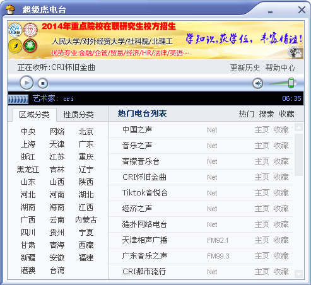The height and width of the screenshot is (285, 311).
Task: Click the paw icon on the ad banner
Action: pos(295,53)
